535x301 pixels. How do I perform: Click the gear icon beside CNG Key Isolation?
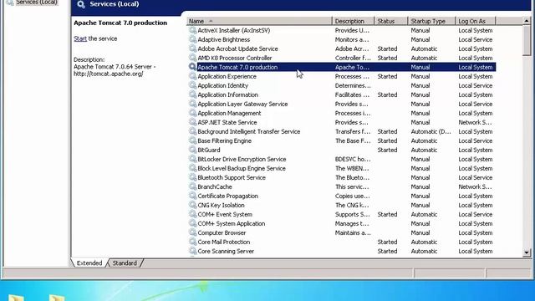click(x=192, y=205)
